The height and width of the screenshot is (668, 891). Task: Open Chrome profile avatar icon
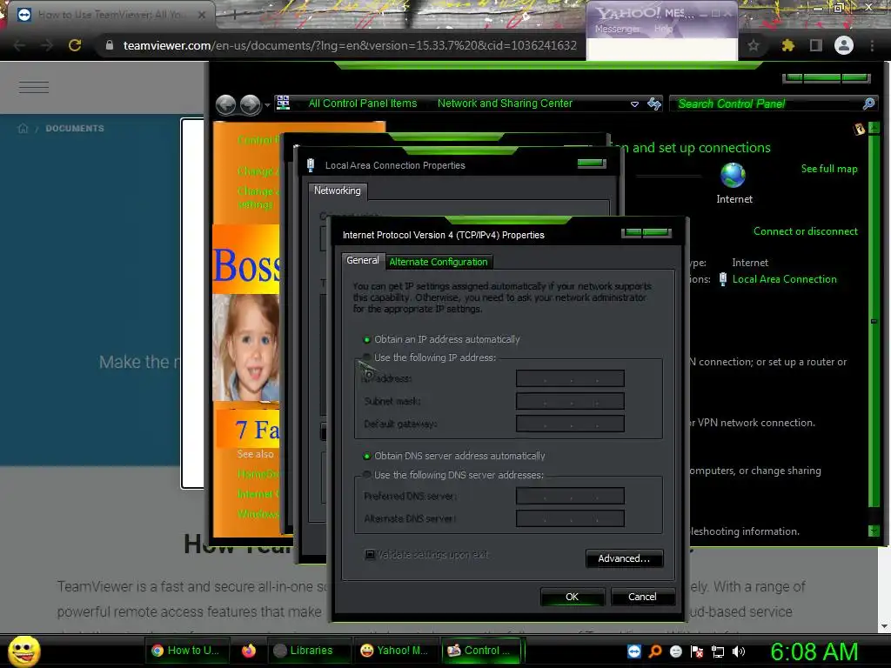click(x=844, y=45)
